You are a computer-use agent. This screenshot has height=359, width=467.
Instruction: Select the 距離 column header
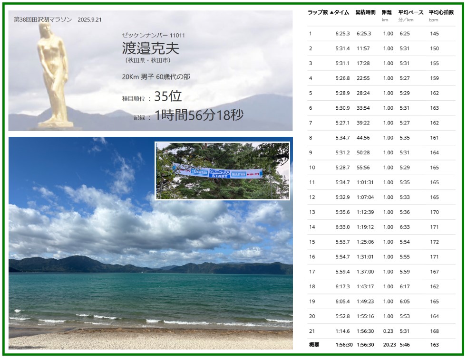coord(387,13)
